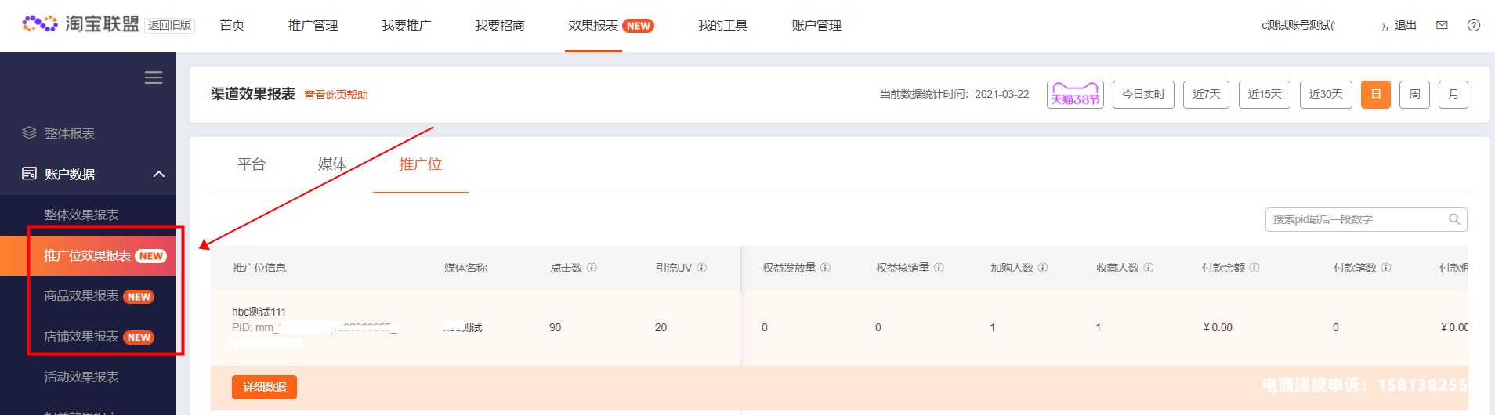This screenshot has height=415, width=1495.
Task: Collapse the 账户数据 sidebar section
Action: pyautogui.click(x=159, y=174)
